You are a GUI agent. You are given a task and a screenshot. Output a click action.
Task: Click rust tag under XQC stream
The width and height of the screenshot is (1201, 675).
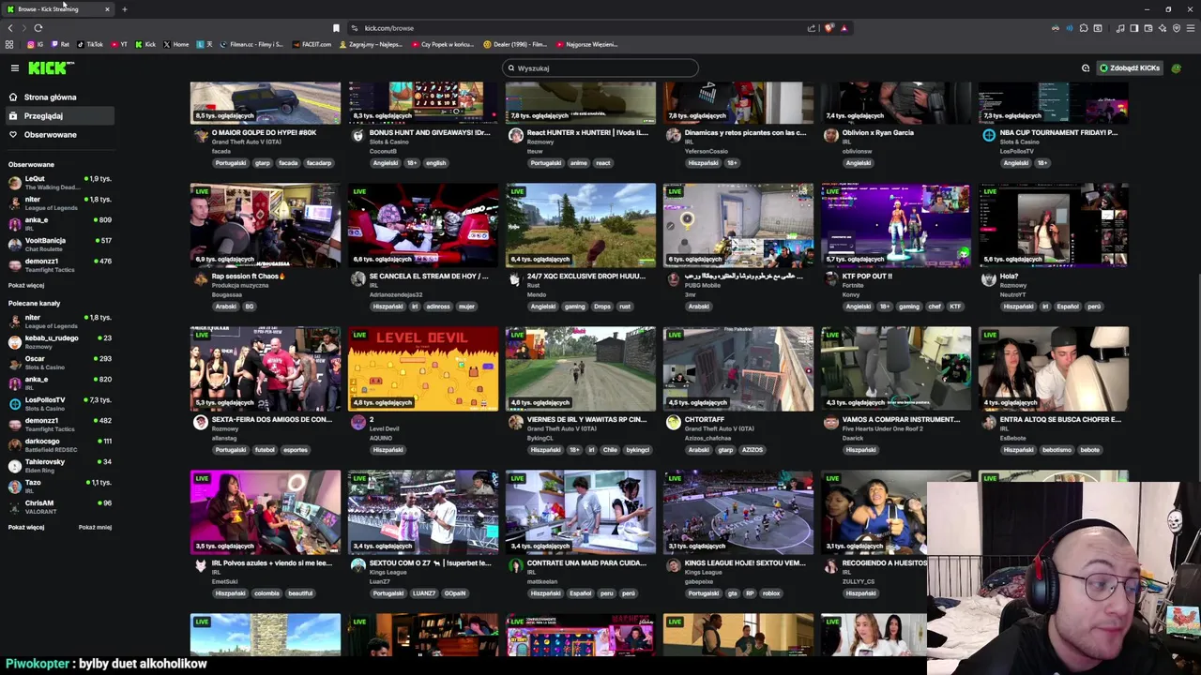coord(625,307)
